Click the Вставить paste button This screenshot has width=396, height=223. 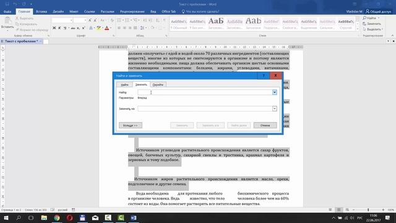7,24
